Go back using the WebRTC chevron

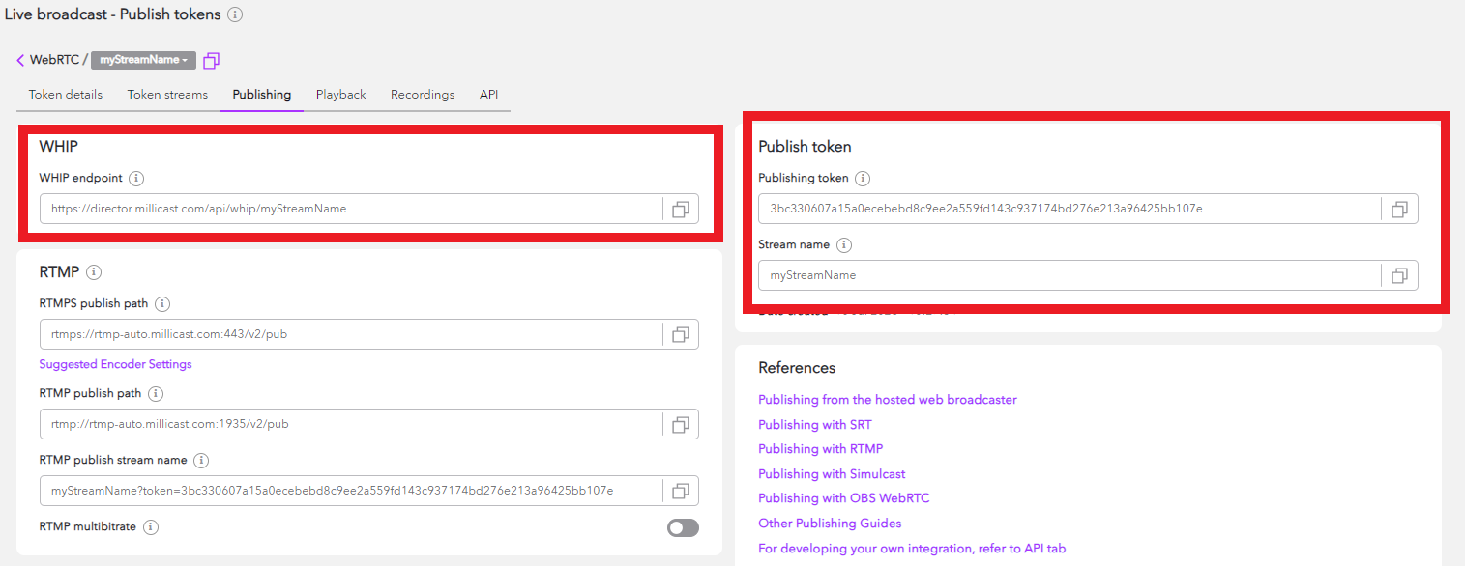pyautogui.click(x=20, y=60)
